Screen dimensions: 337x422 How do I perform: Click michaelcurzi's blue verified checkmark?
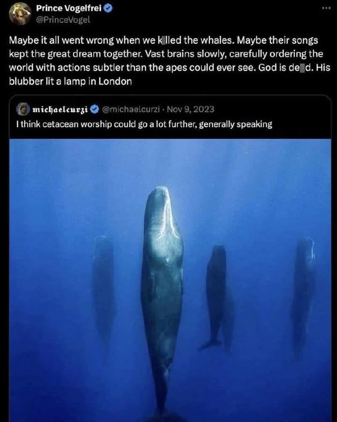[94, 109]
